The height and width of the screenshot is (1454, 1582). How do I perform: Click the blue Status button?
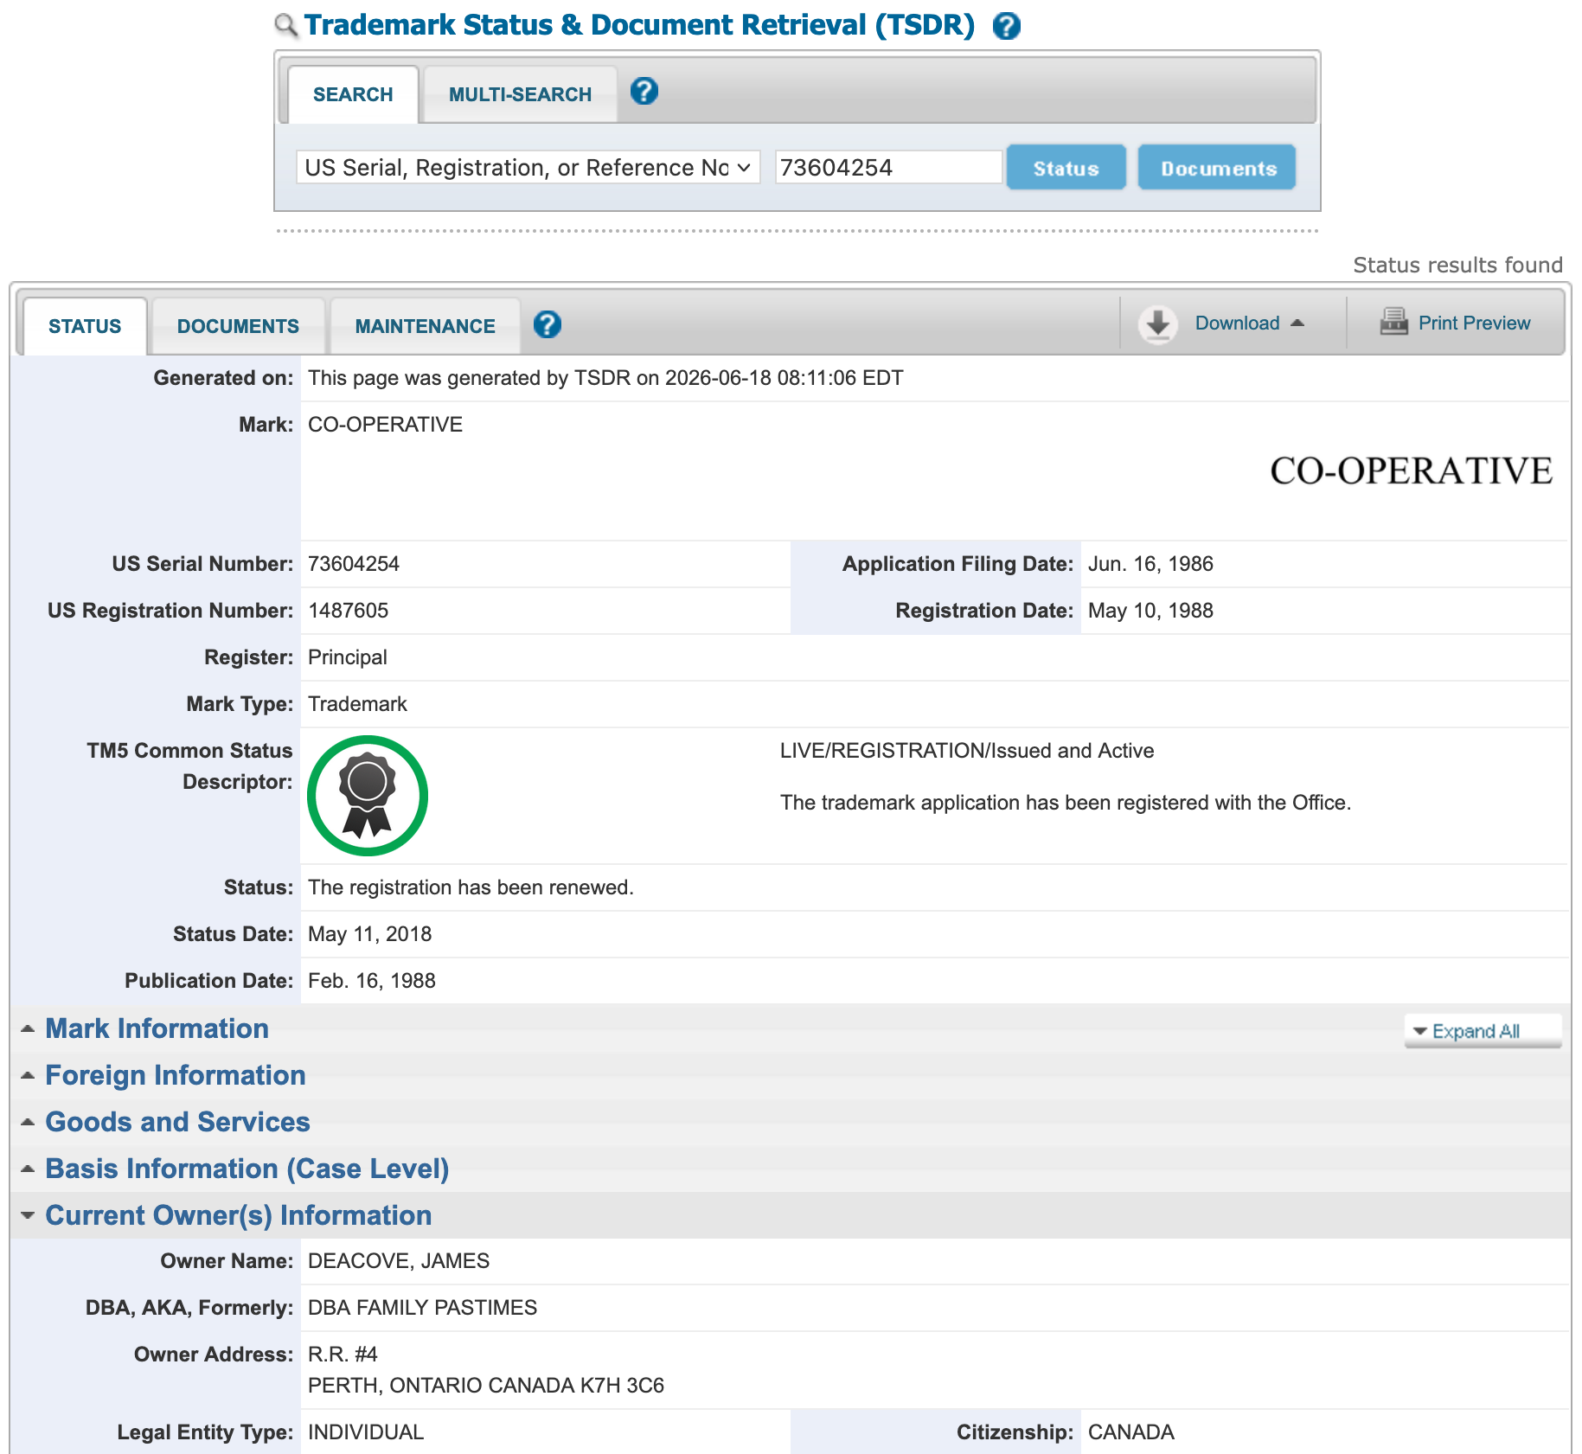tap(1066, 168)
